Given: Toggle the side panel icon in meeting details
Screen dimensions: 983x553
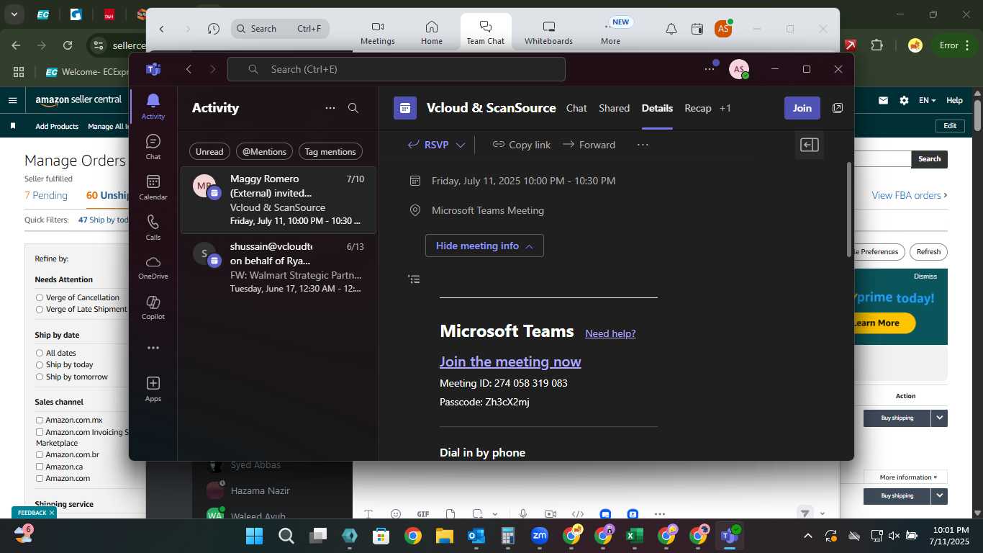Looking at the screenshot, I should (810, 145).
